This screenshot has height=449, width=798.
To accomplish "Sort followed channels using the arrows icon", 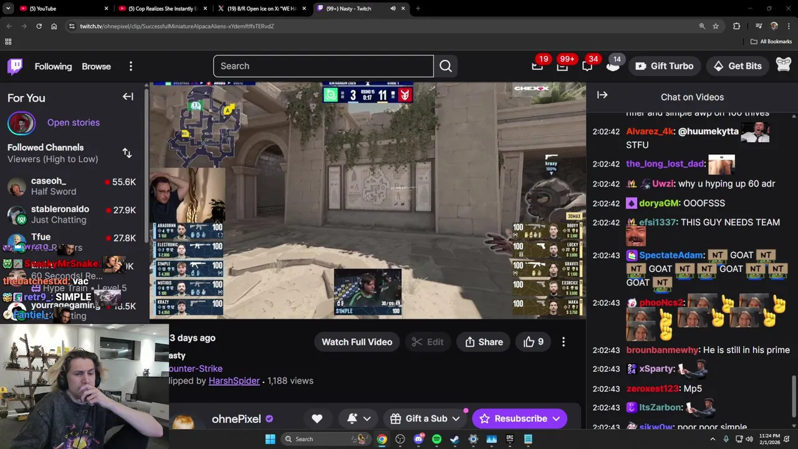I will (127, 153).
